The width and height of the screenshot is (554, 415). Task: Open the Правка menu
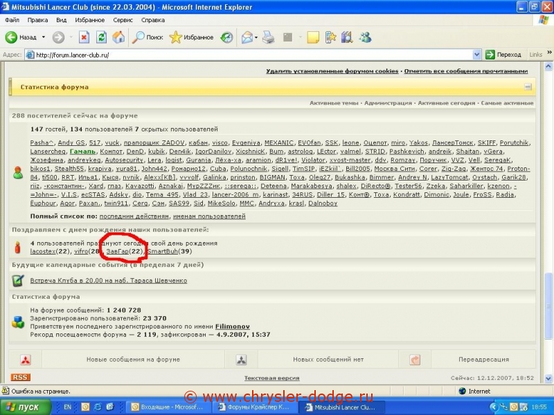[x=37, y=20]
